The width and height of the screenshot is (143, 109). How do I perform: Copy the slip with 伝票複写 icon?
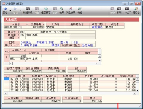point(46,9)
